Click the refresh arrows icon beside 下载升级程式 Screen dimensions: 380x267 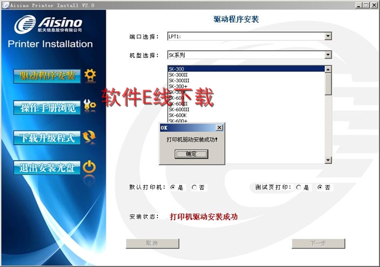click(x=89, y=137)
